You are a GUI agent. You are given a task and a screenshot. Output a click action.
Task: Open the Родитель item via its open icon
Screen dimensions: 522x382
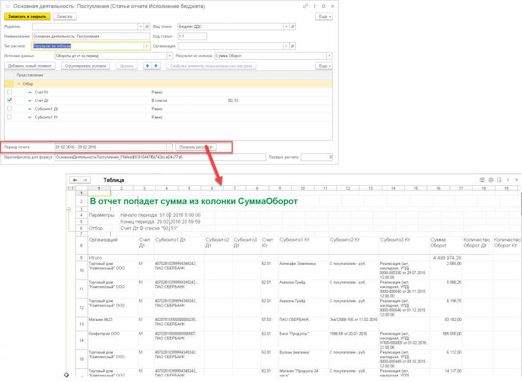coord(147,26)
